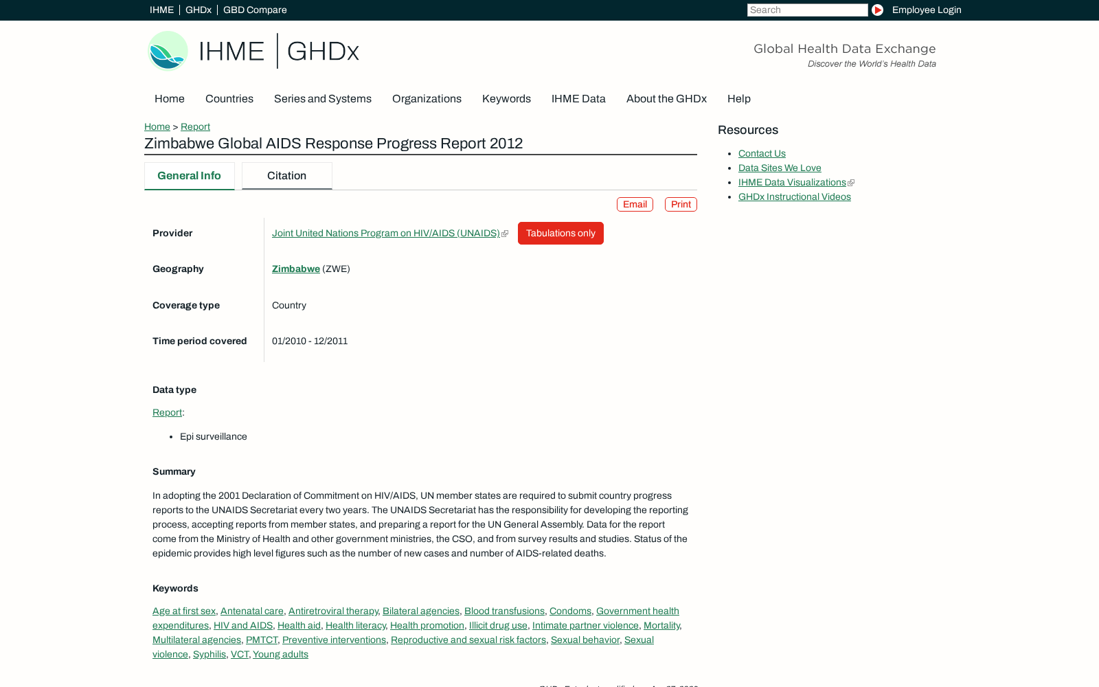
Task: Click the time period 01/2010 - 12/2011 value
Action: click(310, 341)
